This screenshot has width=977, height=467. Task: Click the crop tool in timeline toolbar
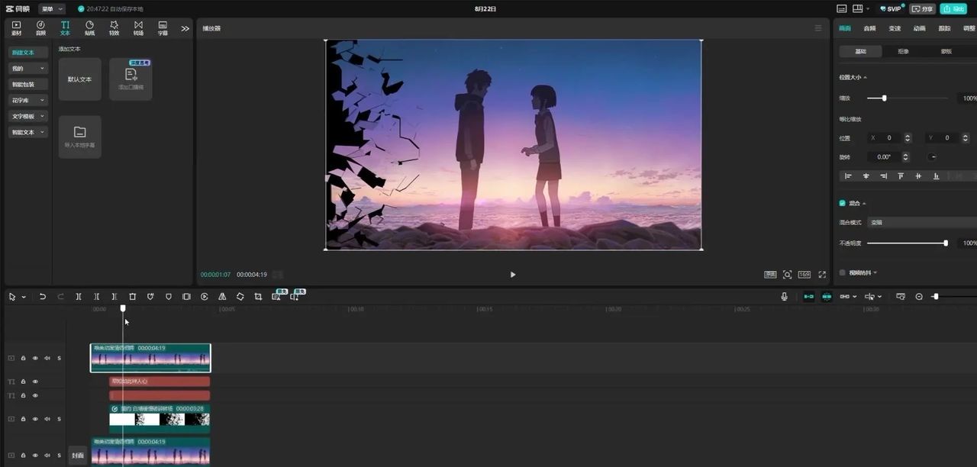coord(258,297)
